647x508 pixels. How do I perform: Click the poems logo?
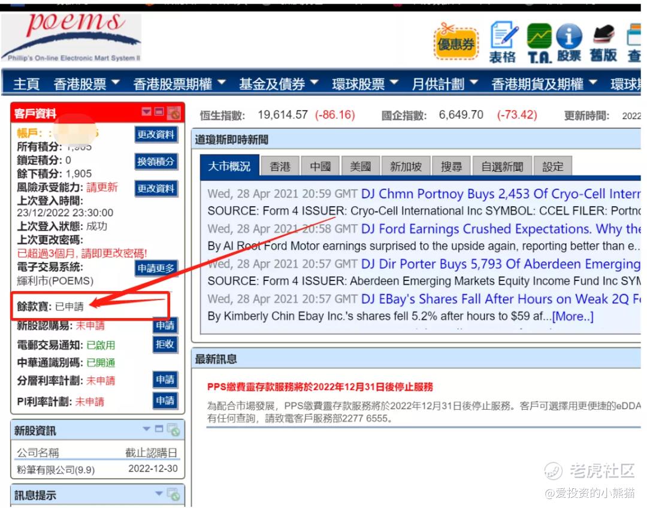pyautogui.click(x=71, y=38)
